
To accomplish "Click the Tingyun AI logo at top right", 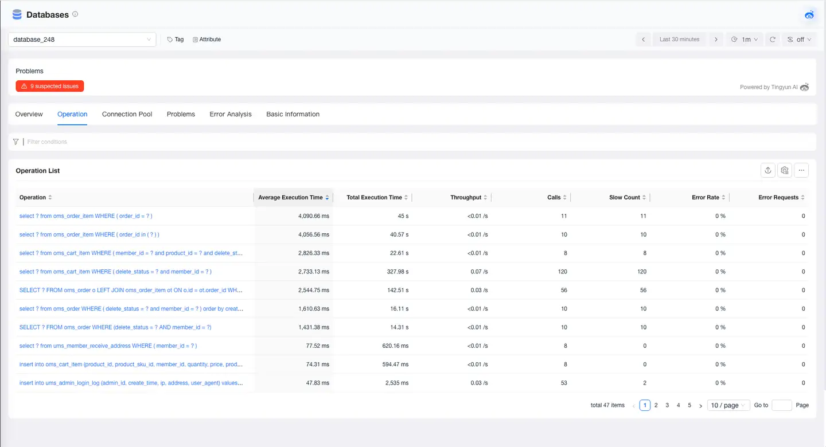I will tap(809, 15).
